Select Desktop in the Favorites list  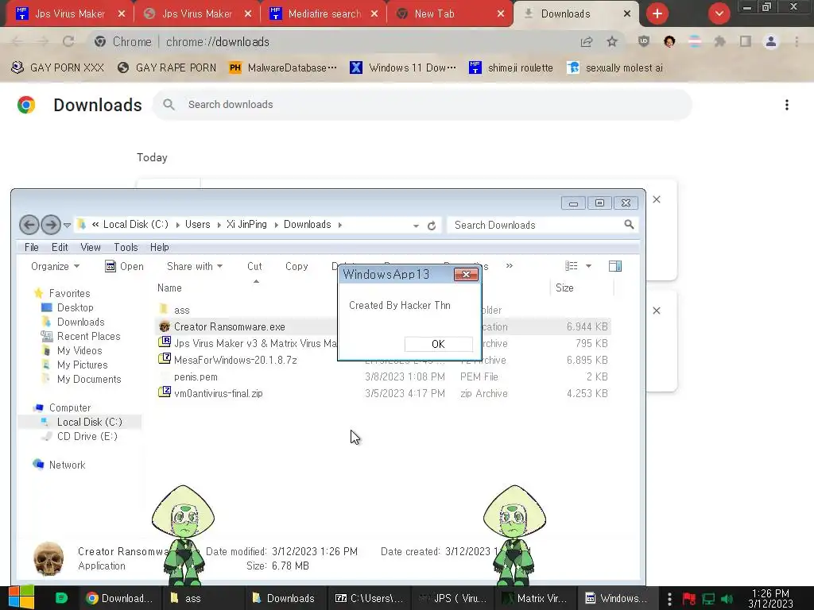pyautogui.click(x=75, y=307)
